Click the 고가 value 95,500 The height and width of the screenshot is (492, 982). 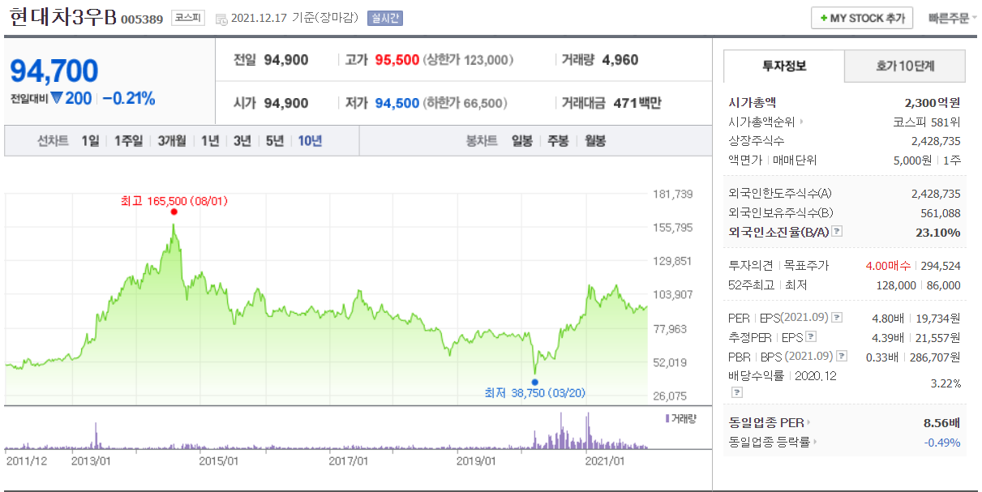point(397,60)
